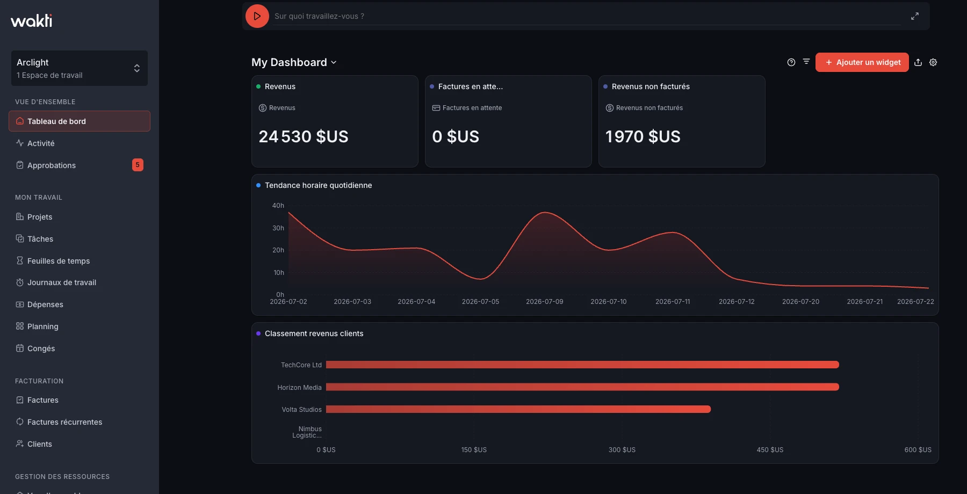Click the Factures en atte... widget title

click(x=471, y=86)
